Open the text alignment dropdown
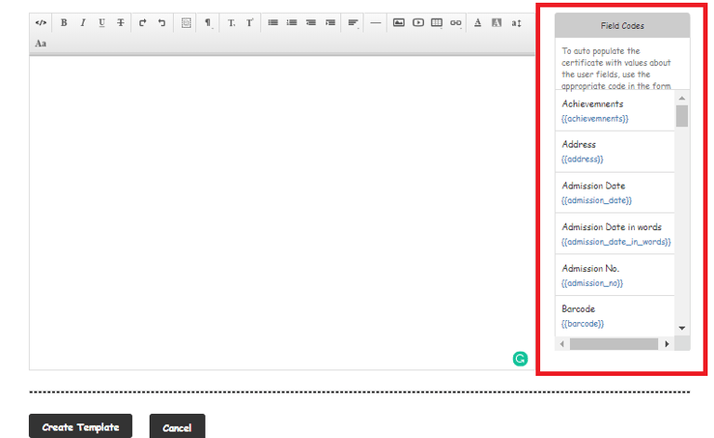The height and width of the screenshot is (438, 714). pos(353,22)
